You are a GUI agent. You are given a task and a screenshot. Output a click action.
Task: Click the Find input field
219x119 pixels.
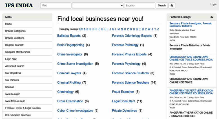point(56,5)
